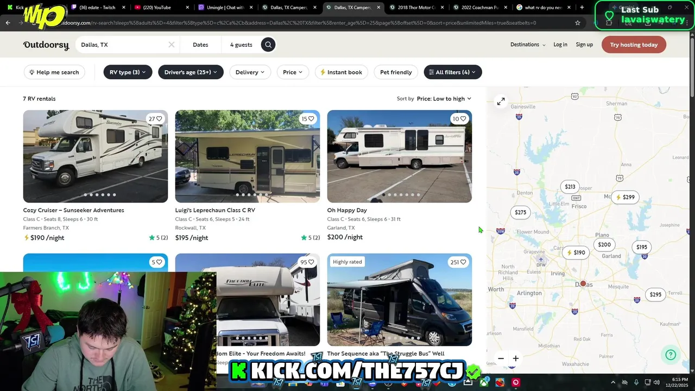
Task: Change sort order Price: Low to high
Action: coord(444,99)
